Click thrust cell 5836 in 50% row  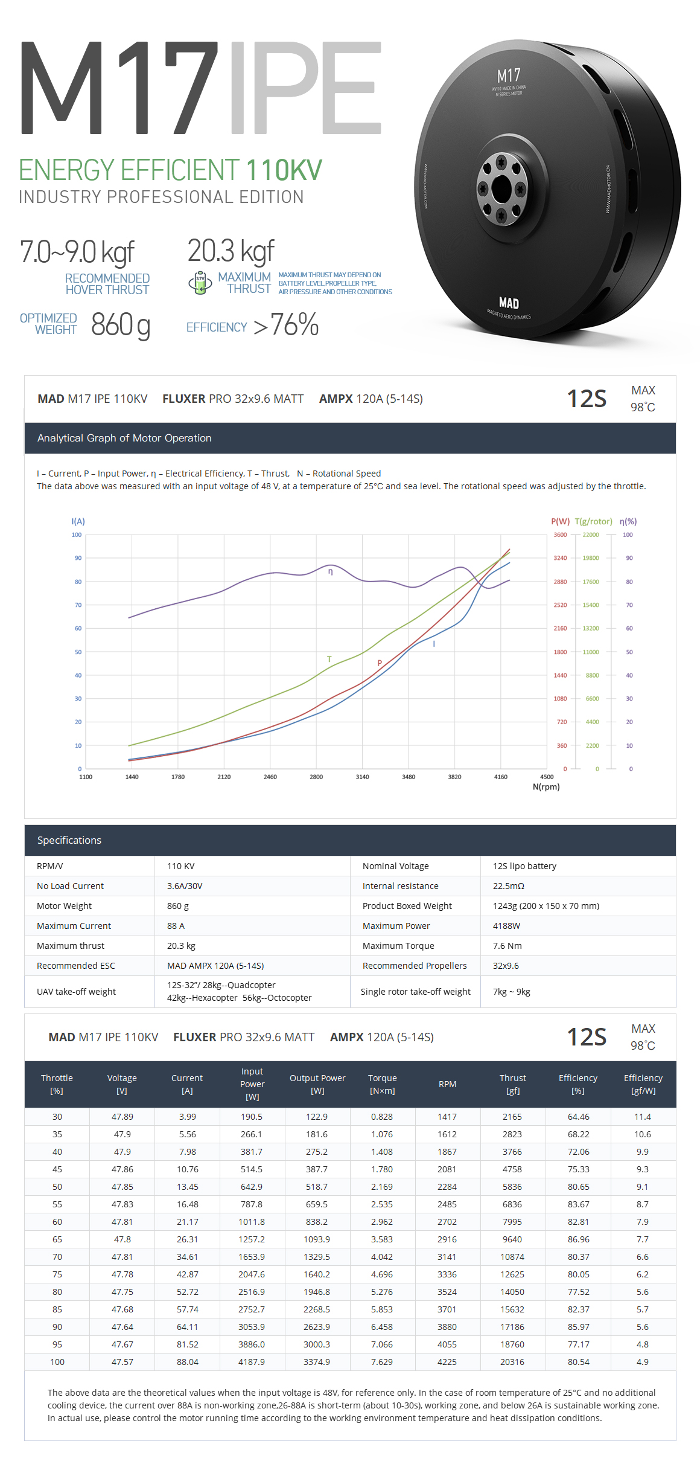512,1187
